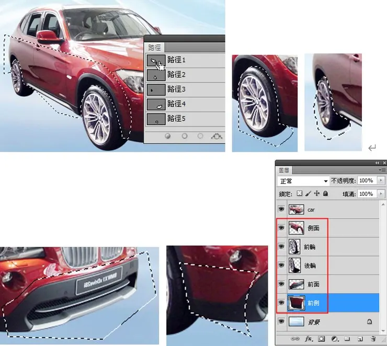387x346 pixels.
Task: Select the 側面 layer name
Action: point(313,228)
